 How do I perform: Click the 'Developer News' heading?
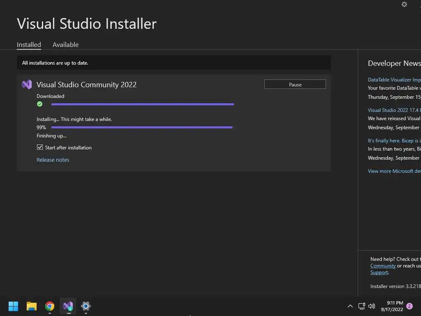394,63
